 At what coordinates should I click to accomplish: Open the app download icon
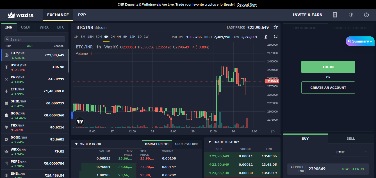click(x=335, y=15)
